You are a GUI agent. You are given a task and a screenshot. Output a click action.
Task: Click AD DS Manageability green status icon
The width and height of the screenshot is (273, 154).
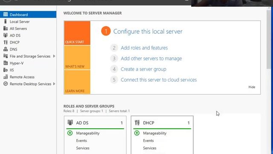(x=70, y=133)
